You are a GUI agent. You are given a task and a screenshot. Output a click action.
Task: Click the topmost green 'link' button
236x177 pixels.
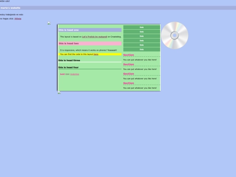pos(142,27)
